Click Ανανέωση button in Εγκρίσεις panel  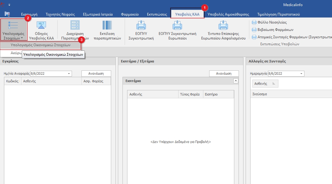click(x=96, y=74)
